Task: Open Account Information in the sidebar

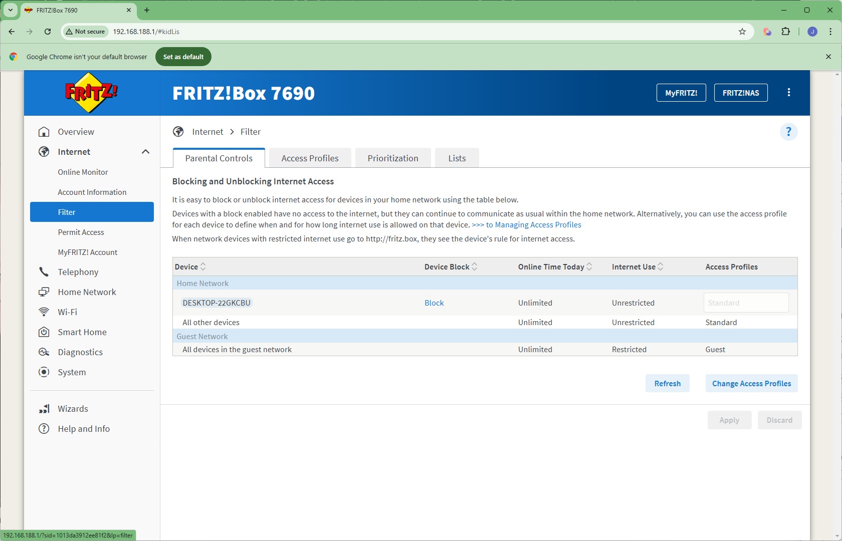Action: coord(92,192)
